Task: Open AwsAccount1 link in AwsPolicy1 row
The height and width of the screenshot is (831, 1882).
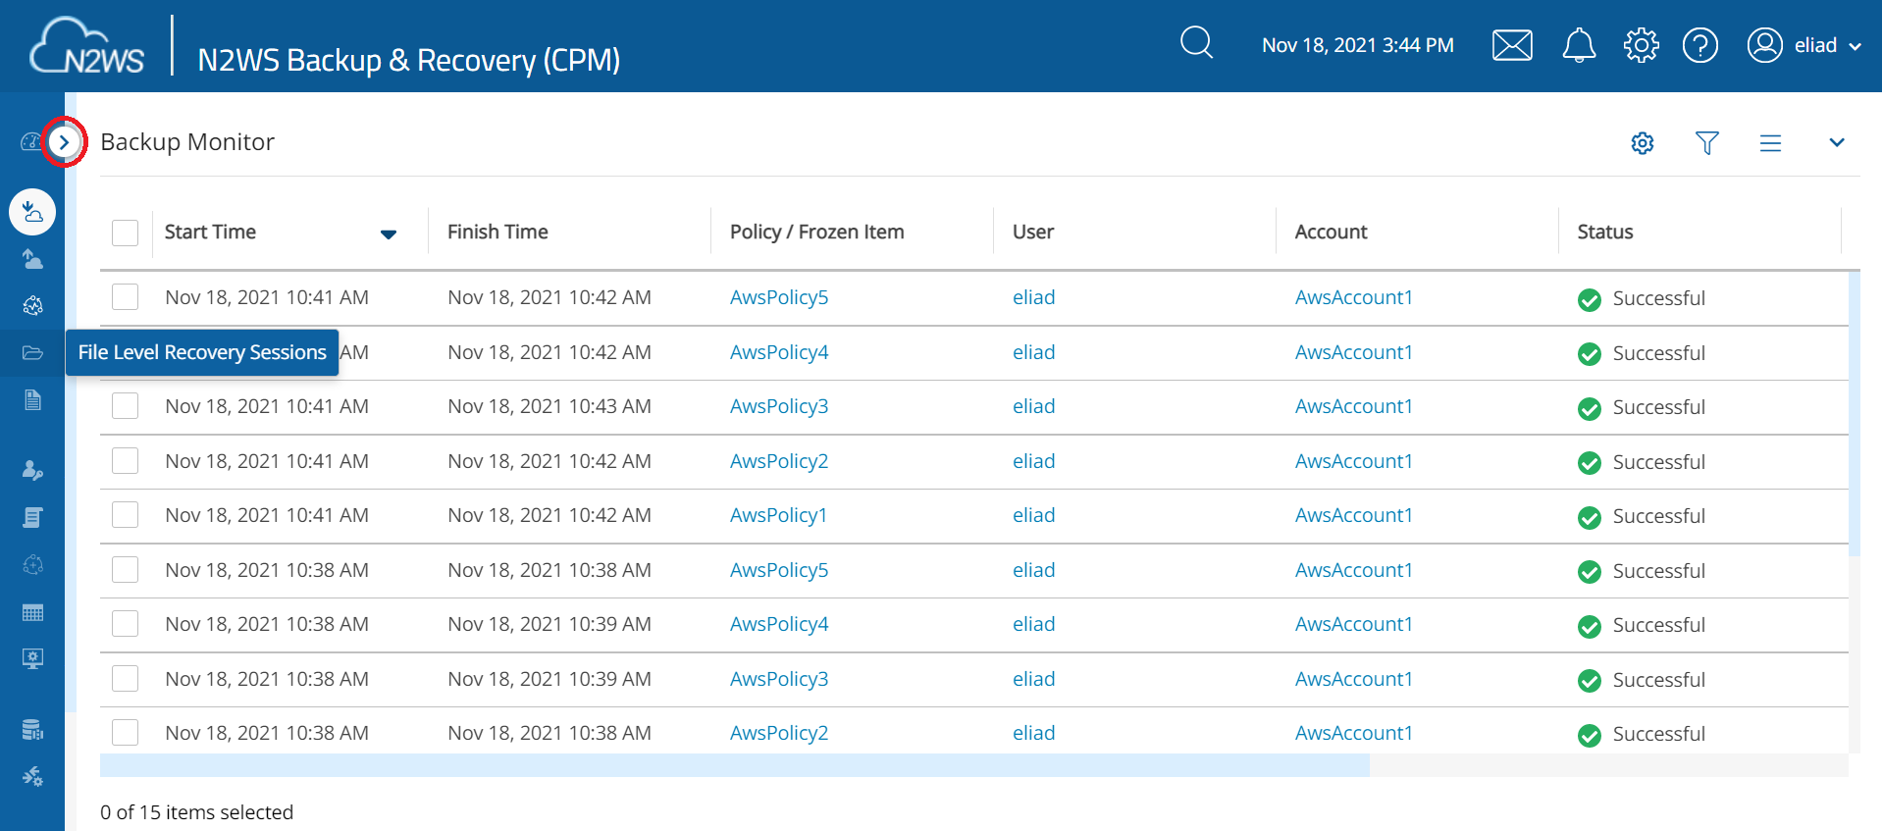Action: 1353,515
